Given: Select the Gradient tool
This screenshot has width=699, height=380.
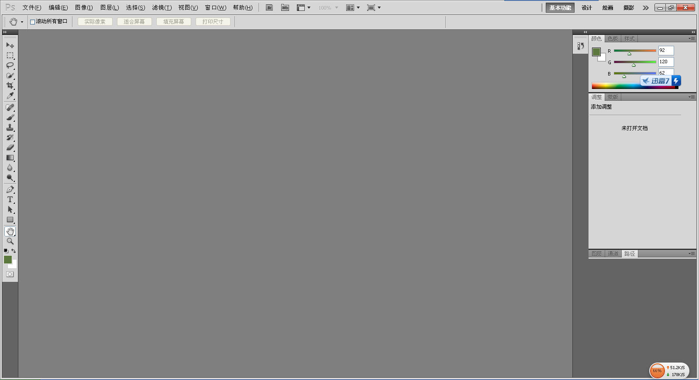Looking at the screenshot, I should click(x=10, y=158).
